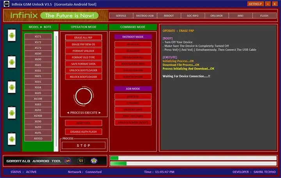
Task: Pick model X683
Action: pyautogui.click(x=38, y=104)
